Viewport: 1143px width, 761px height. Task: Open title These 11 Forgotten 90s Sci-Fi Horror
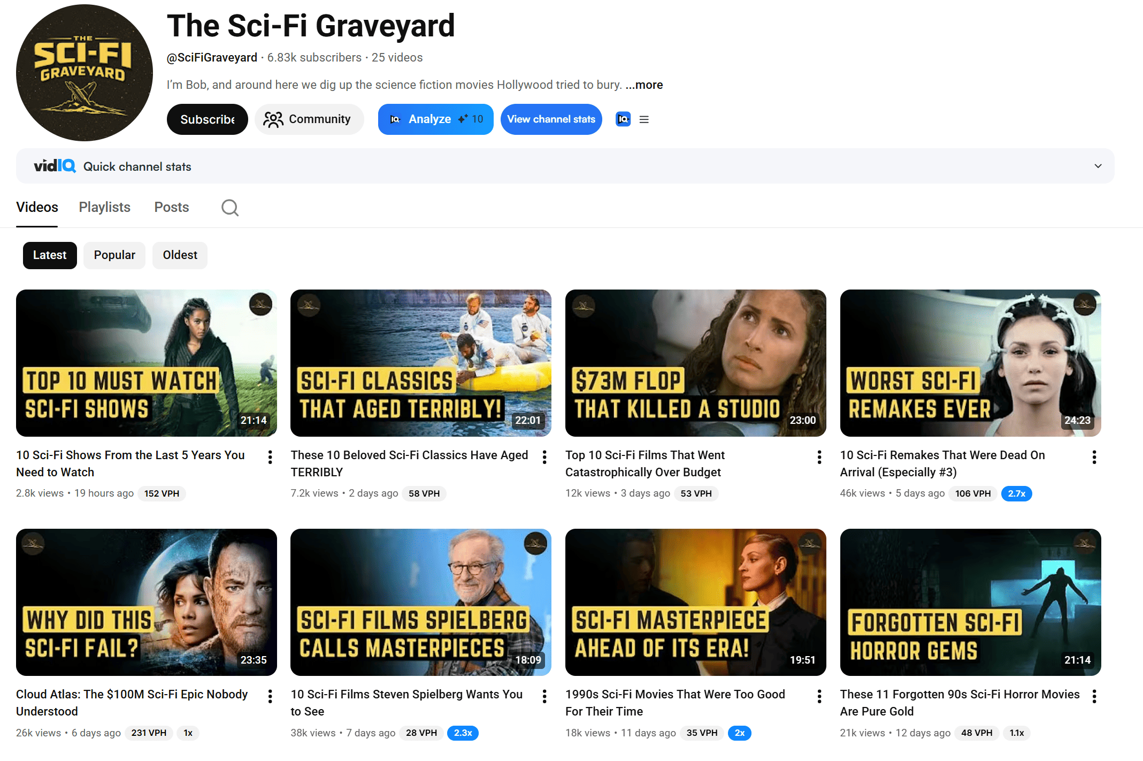tap(960, 703)
